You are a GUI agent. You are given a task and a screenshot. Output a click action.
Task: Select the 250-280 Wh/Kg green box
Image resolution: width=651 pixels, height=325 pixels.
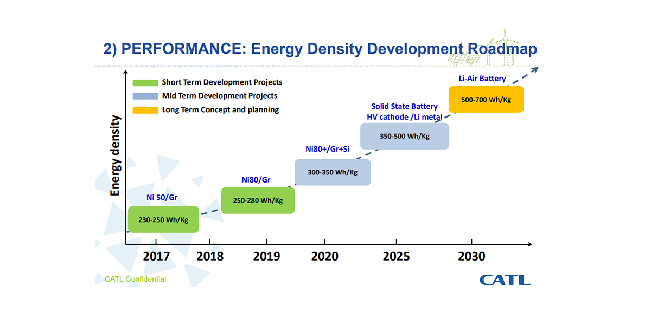(x=258, y=200)
